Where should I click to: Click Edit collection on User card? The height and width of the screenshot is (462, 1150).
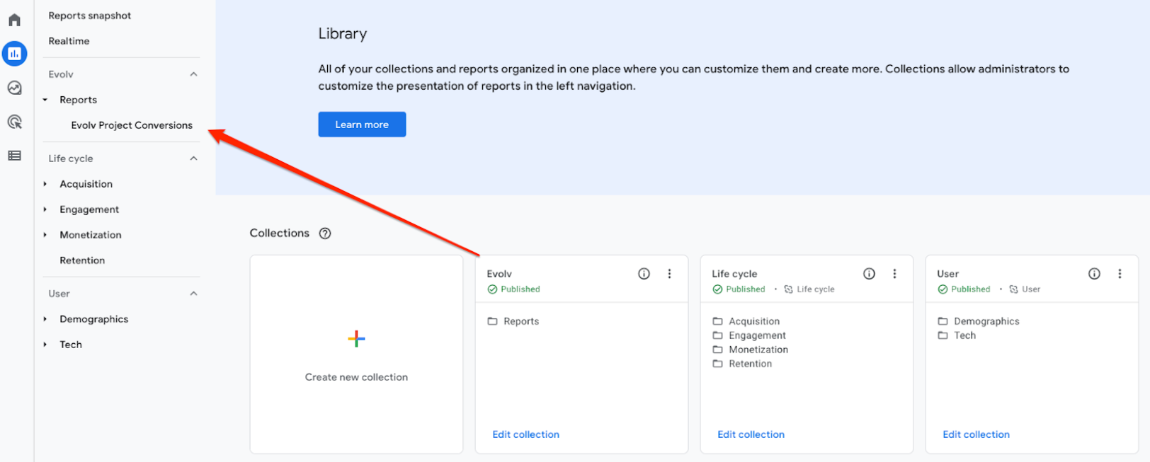976,434
